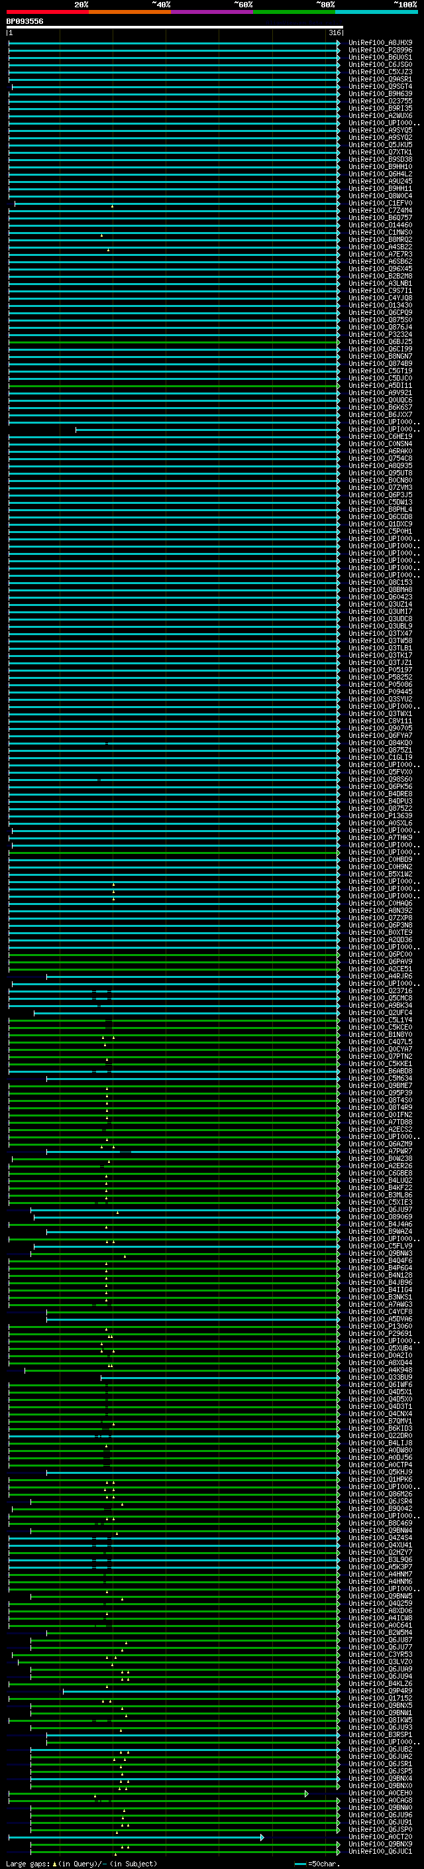Select the UniRef100_Q7PTN2 label
This screenshot has height=1869, width=424.
click(380, 1055)
